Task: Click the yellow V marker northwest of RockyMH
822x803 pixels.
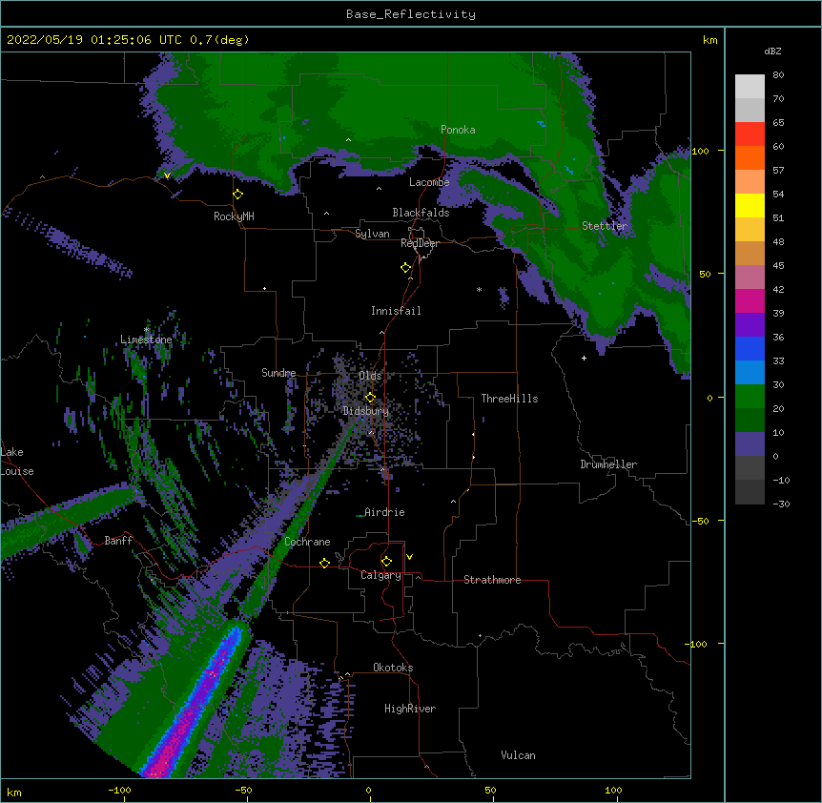Action: pos(167,175)
